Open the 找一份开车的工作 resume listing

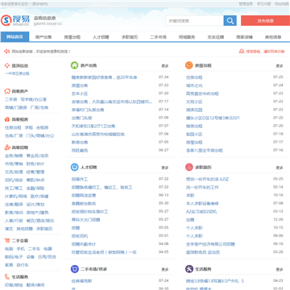pyautogui.click(x=202, y=187)
